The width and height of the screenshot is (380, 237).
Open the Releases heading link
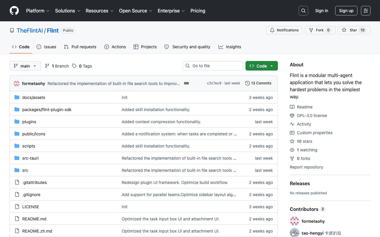click(300, 183)
